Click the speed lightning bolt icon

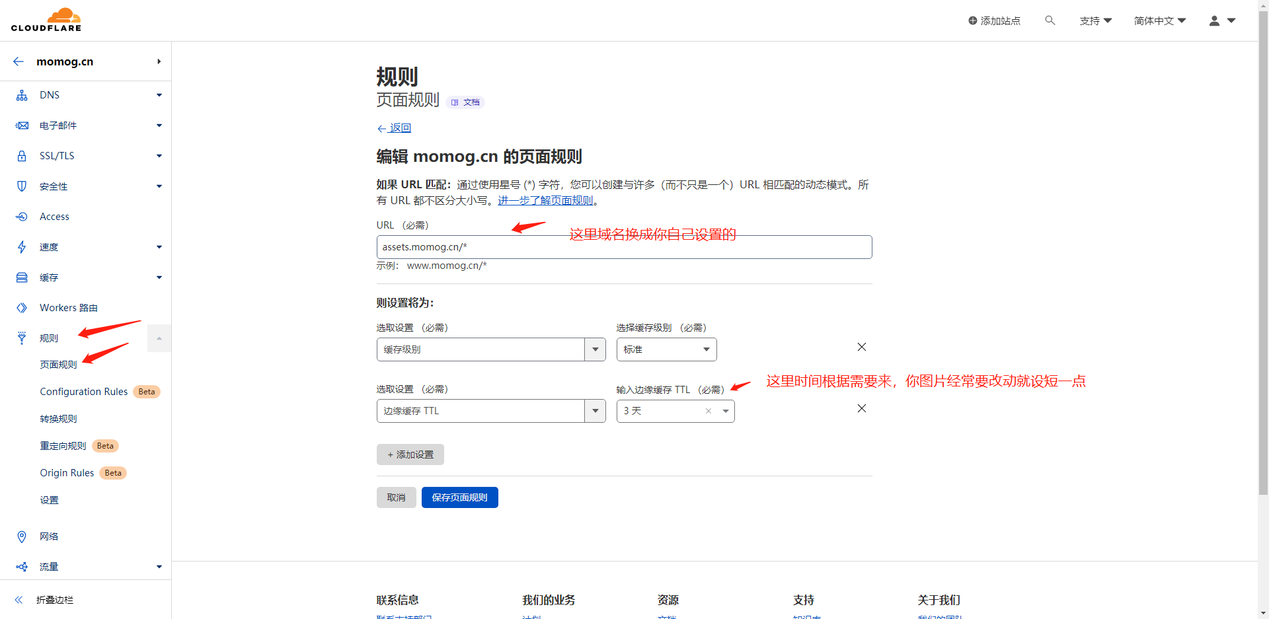(22, 247)
